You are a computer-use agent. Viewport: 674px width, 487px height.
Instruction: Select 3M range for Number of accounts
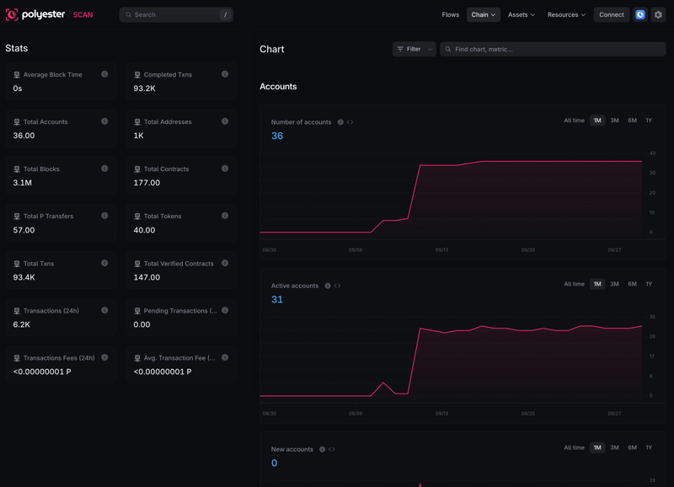pyautogui.click(x=614, y=120)
